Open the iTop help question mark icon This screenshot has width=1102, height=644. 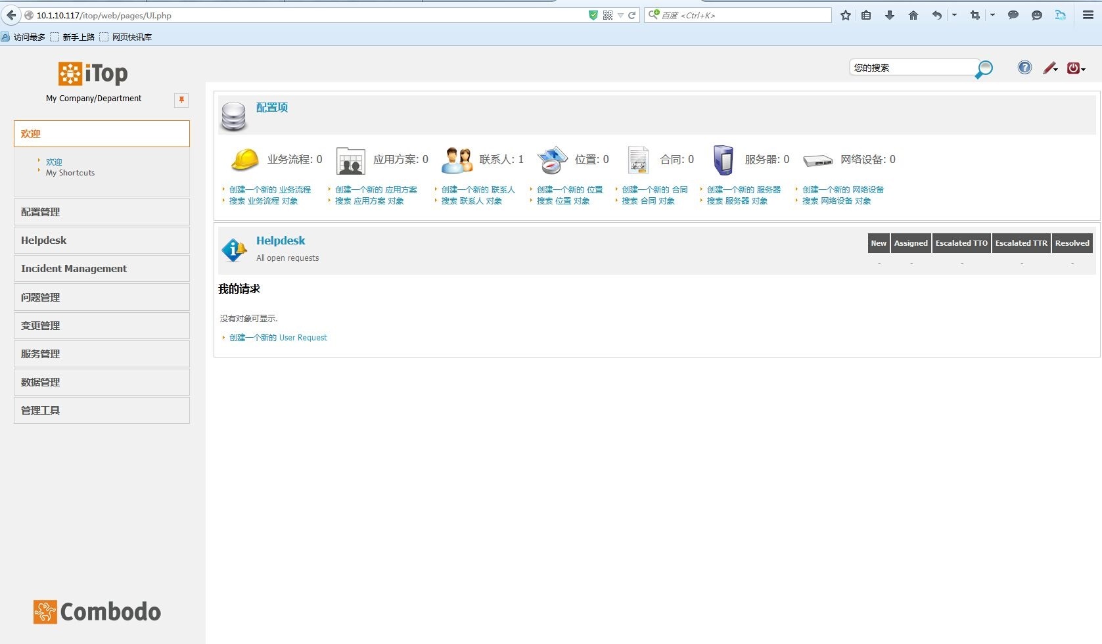(x=1024, y=68)
